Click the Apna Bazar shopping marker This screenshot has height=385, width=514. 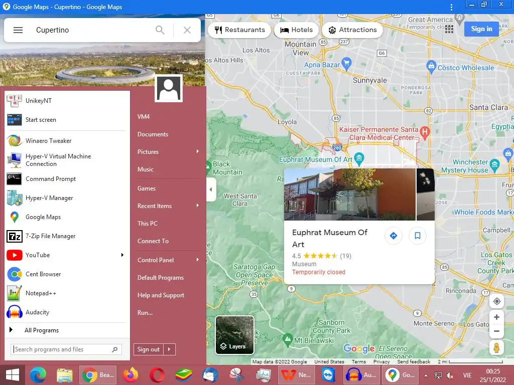[346, 63]
